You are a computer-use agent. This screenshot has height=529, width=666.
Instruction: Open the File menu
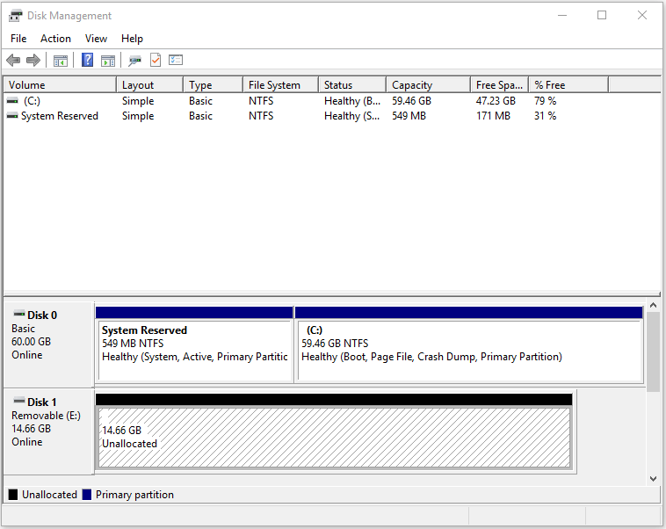(18, 39)
